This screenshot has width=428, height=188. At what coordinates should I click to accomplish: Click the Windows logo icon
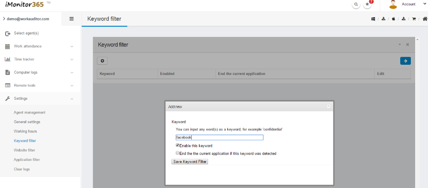(x=373, y=19)
